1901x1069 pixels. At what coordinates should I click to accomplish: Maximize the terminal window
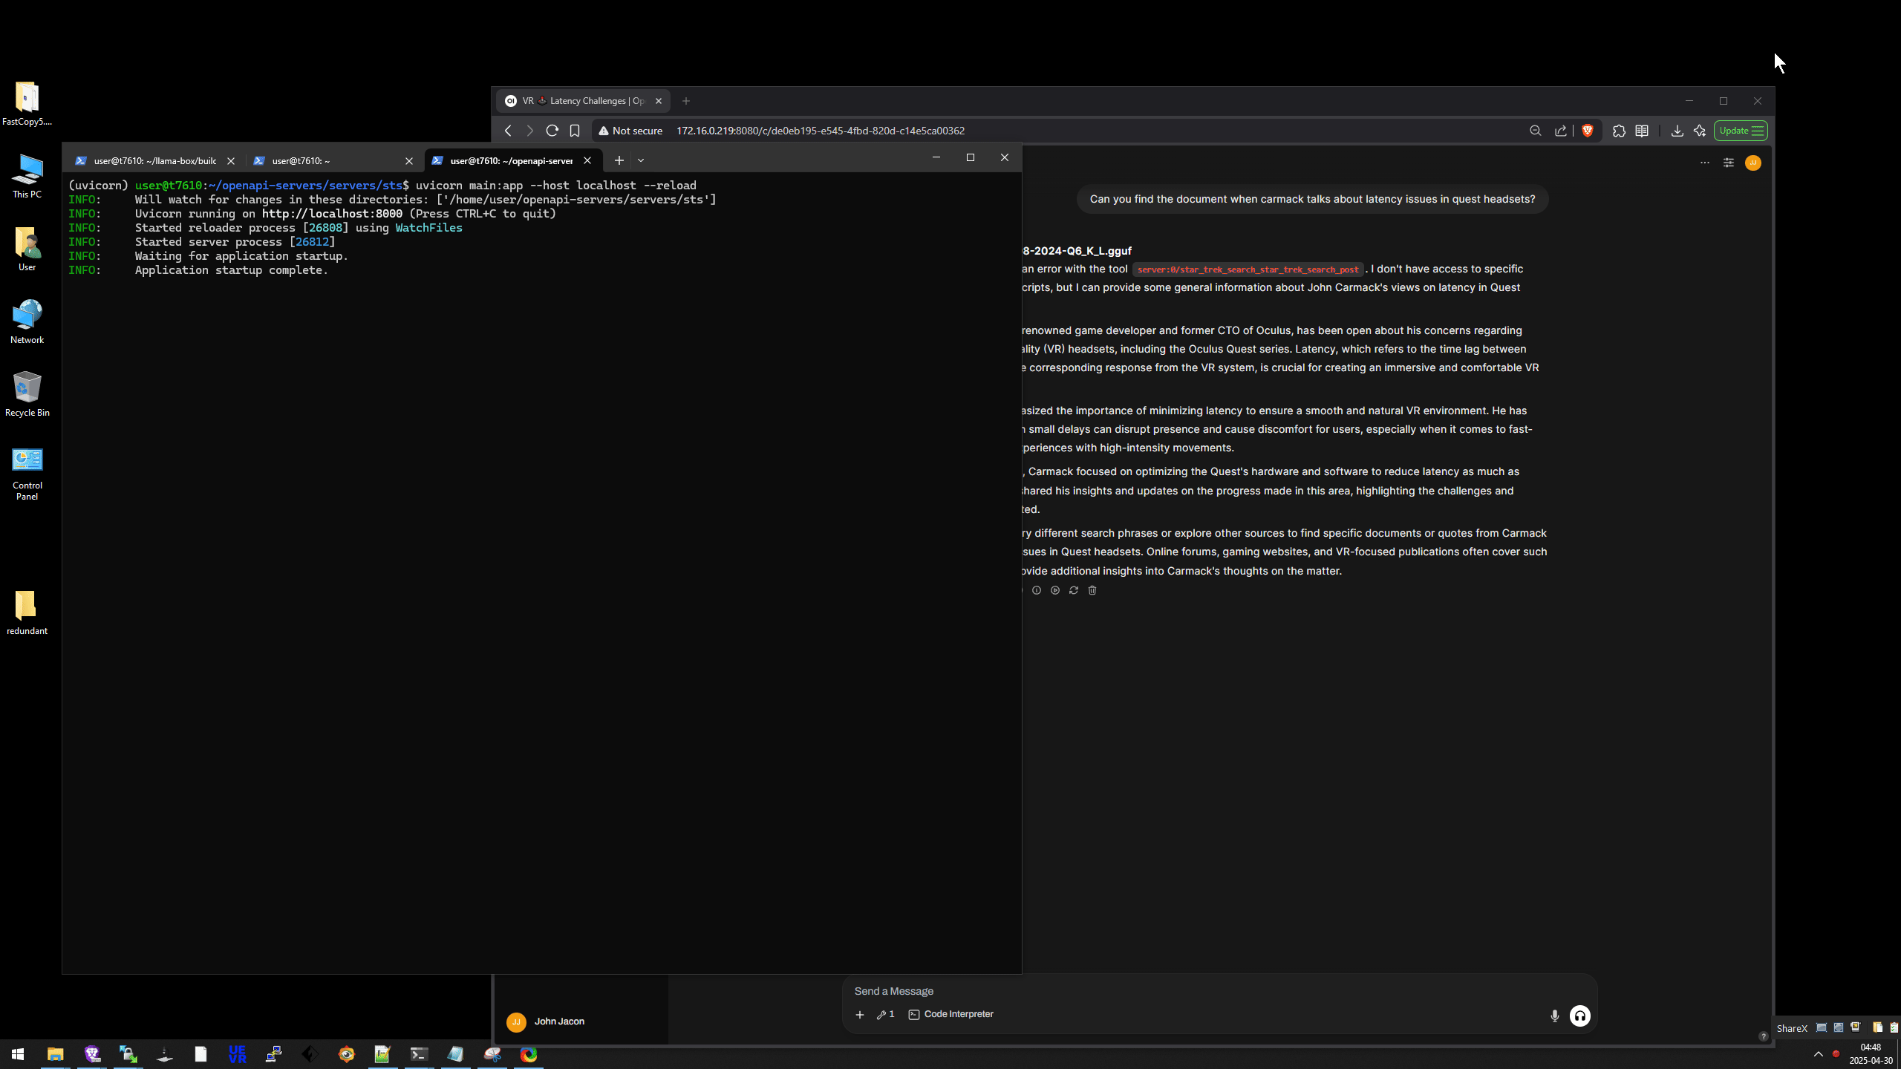click(x=971, y=157)
